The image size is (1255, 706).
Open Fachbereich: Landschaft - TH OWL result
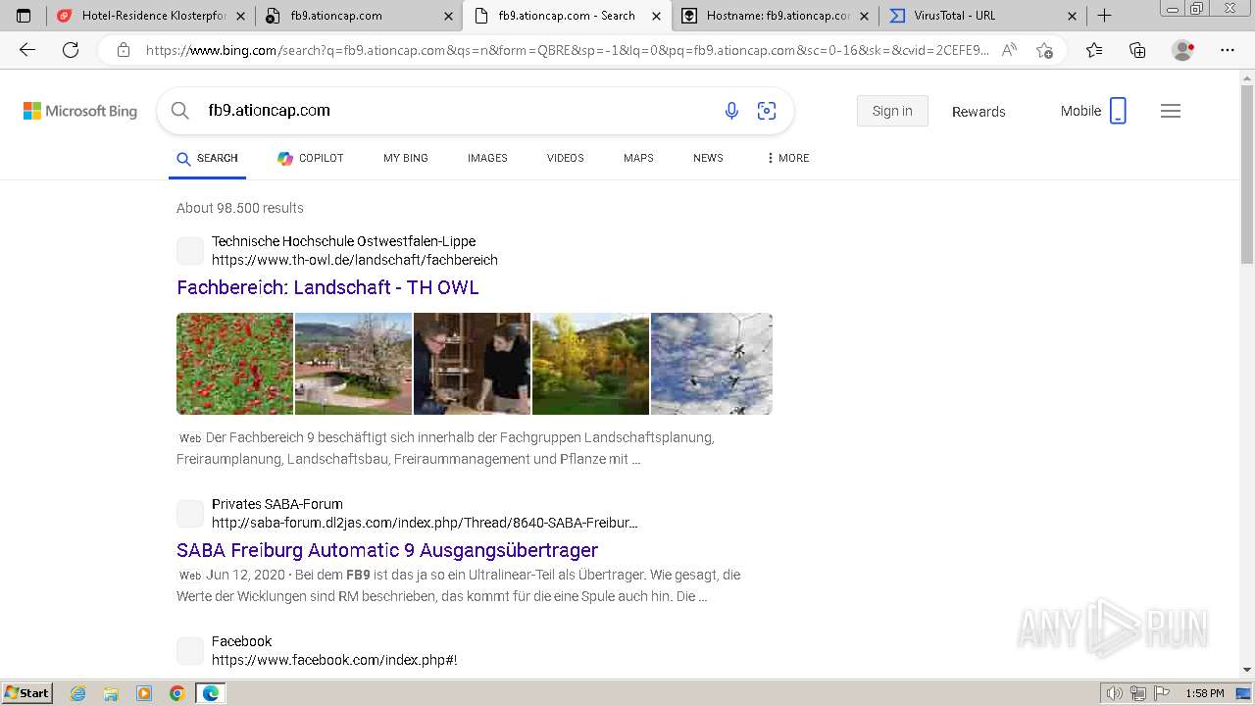[327, 287]
